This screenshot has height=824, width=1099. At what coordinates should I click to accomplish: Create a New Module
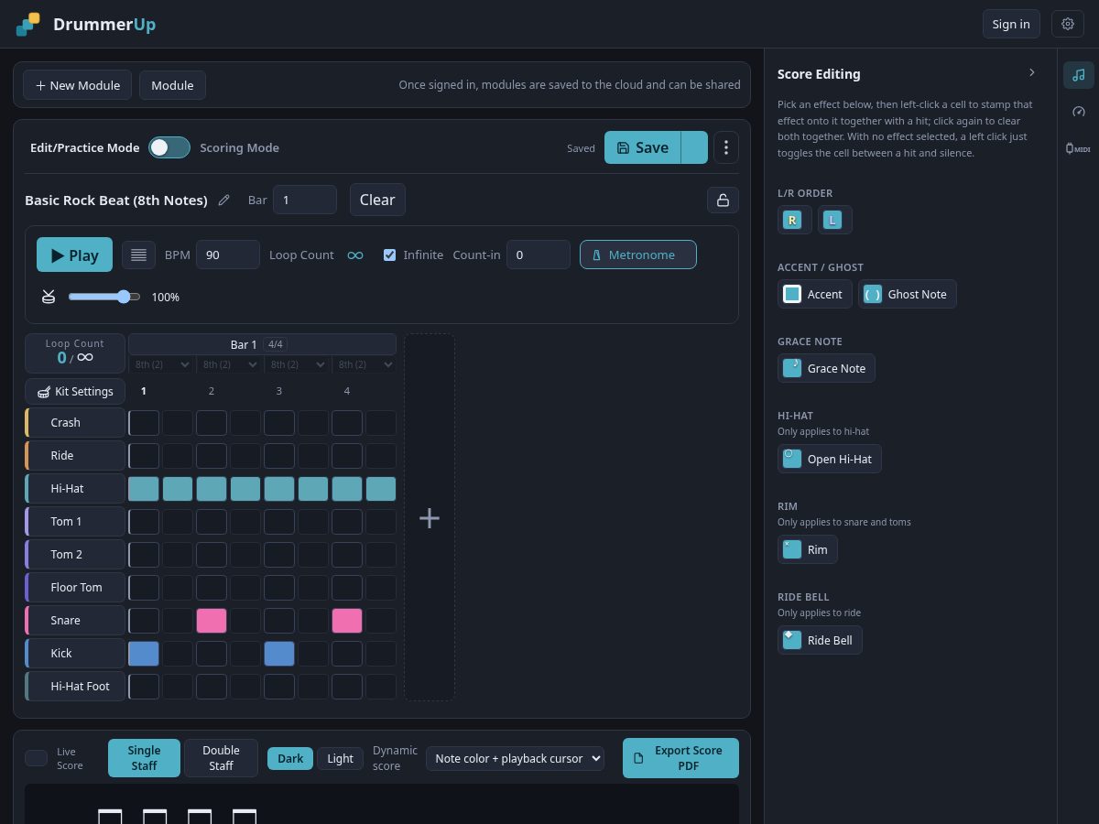78,85
